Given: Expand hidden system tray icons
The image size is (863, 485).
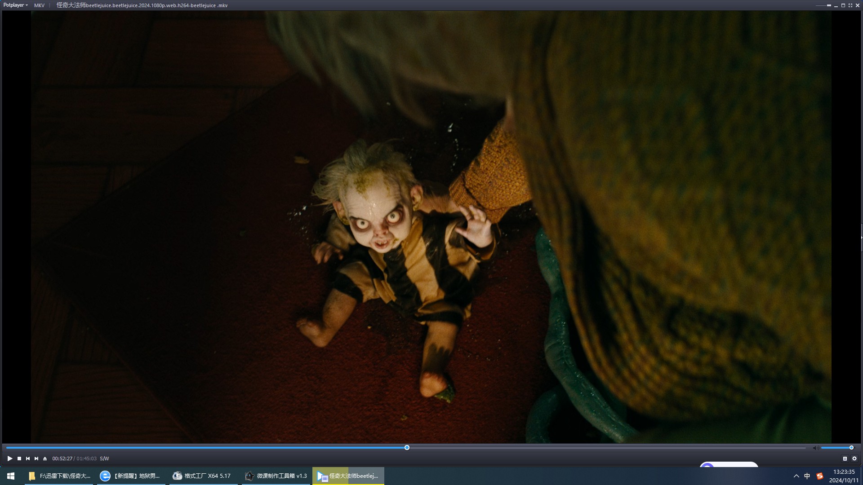Looking at the screenshot, I should 796,476.
